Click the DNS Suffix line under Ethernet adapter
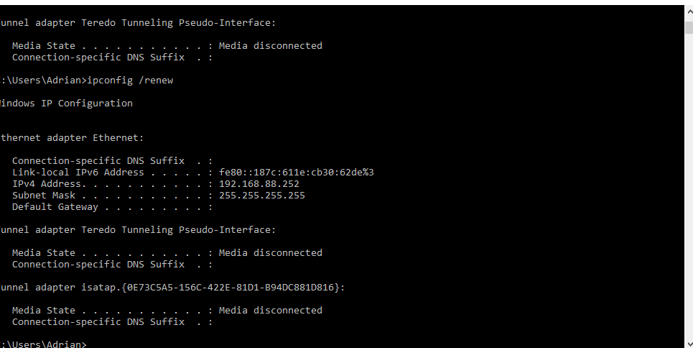This screenshot has height=348, width=693. pos(98,161)
